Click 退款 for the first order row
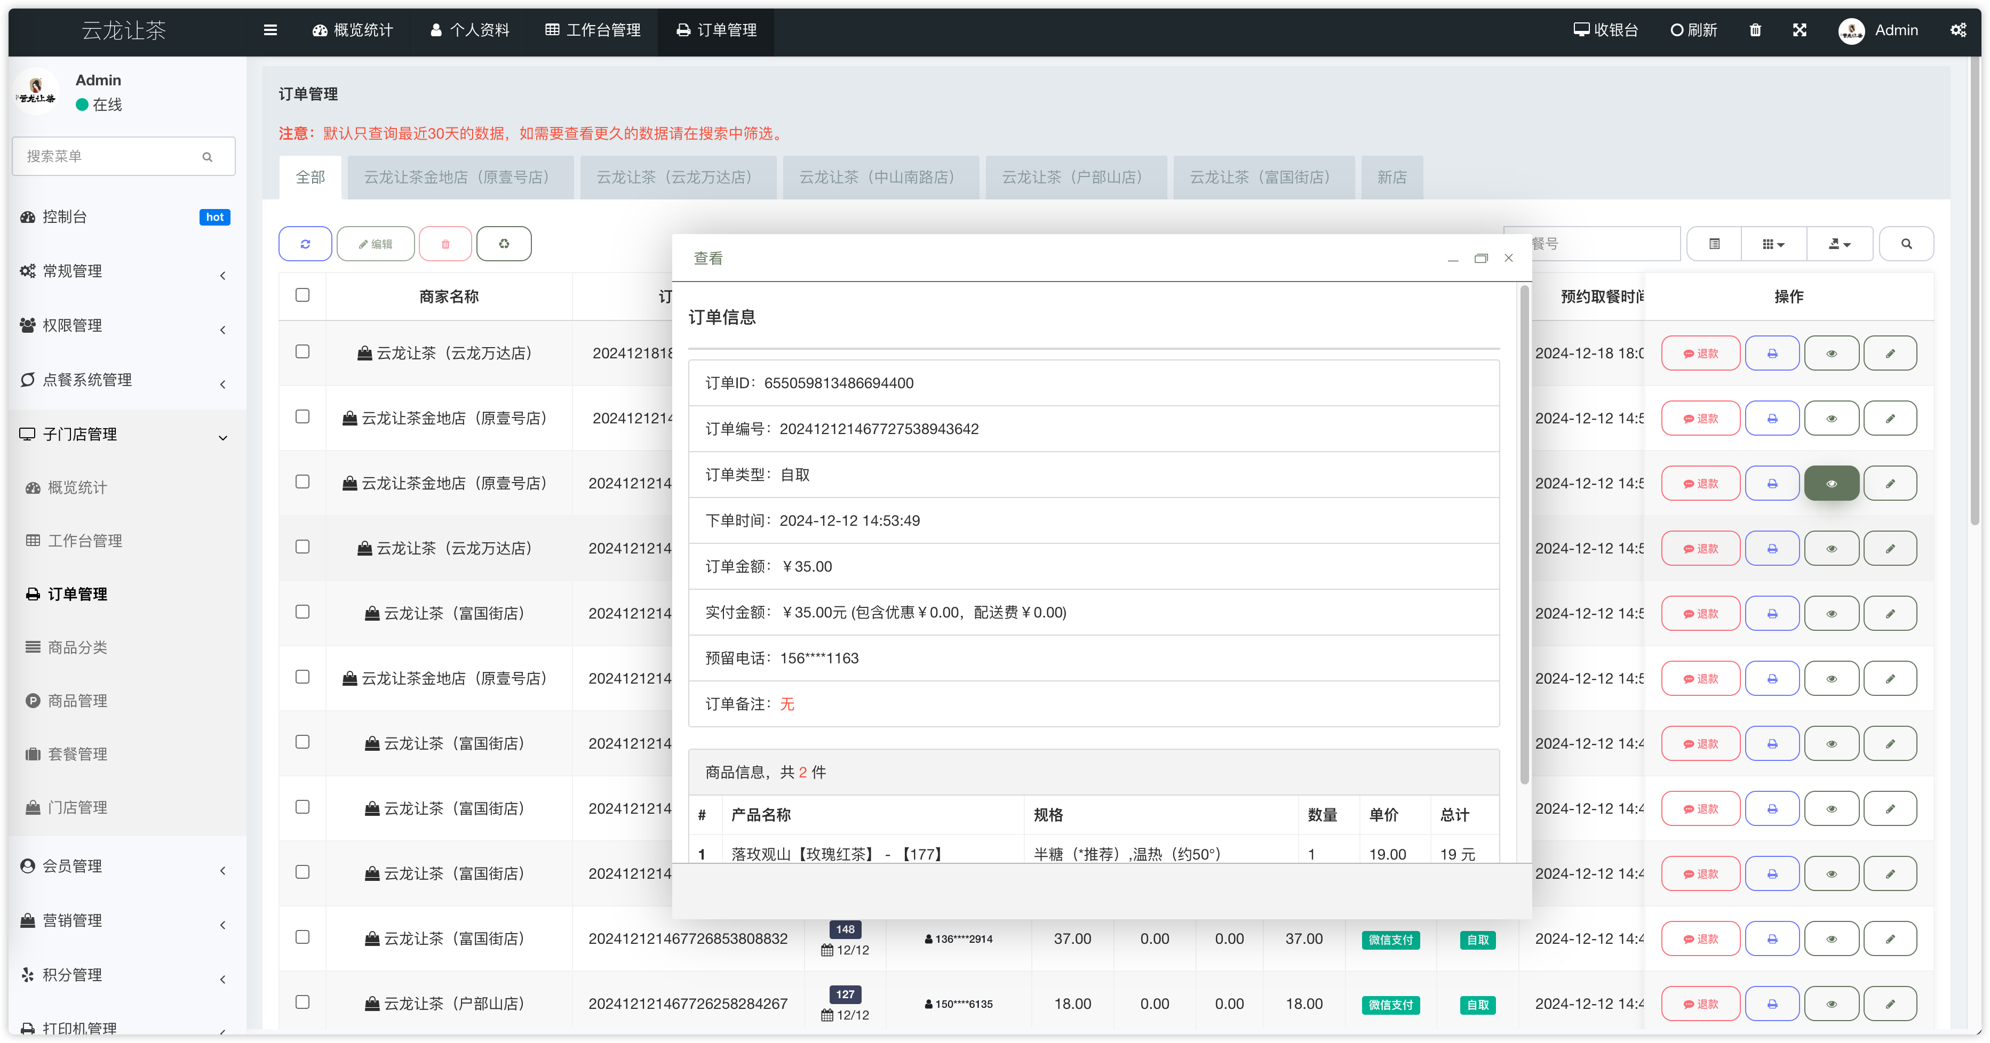Image resolution: width=1990 pixels, height=1043 pixels. [1700, 354]
